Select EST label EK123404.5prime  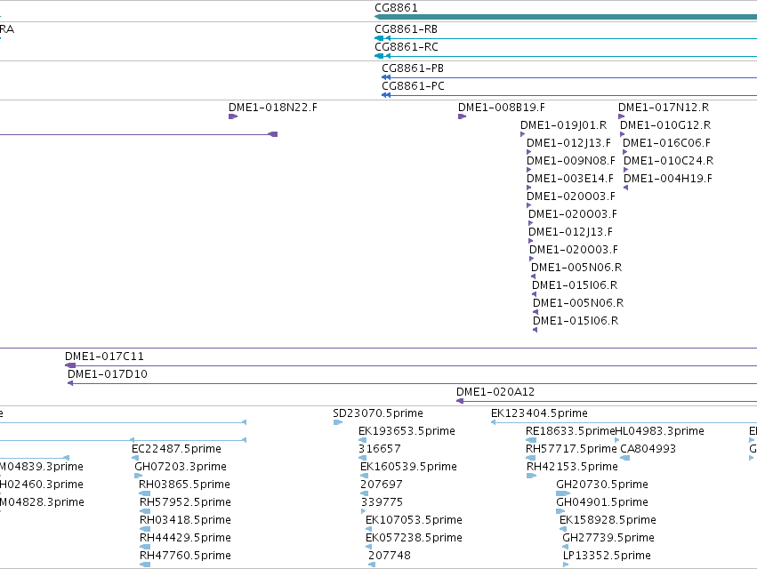[x=539, y=413]
